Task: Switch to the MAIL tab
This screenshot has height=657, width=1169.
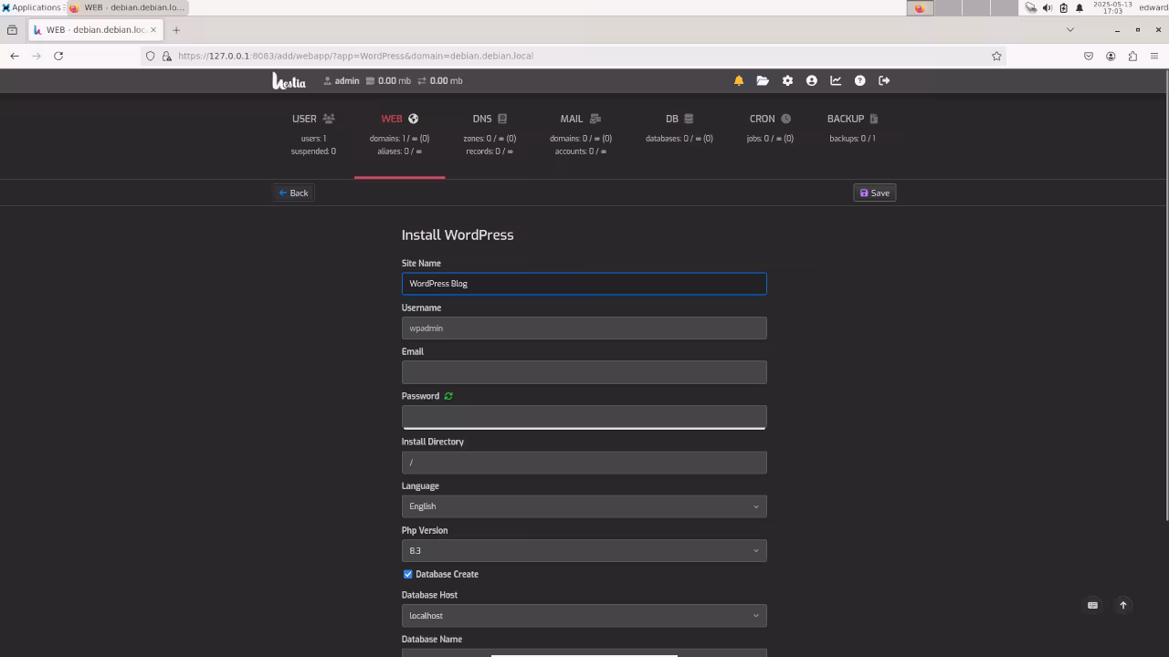Action: click(x=581, y=134)
